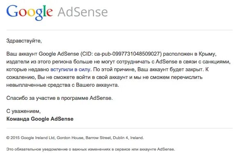
Task: Click the word "Крыму" in the first line
Action: (207, 54)
